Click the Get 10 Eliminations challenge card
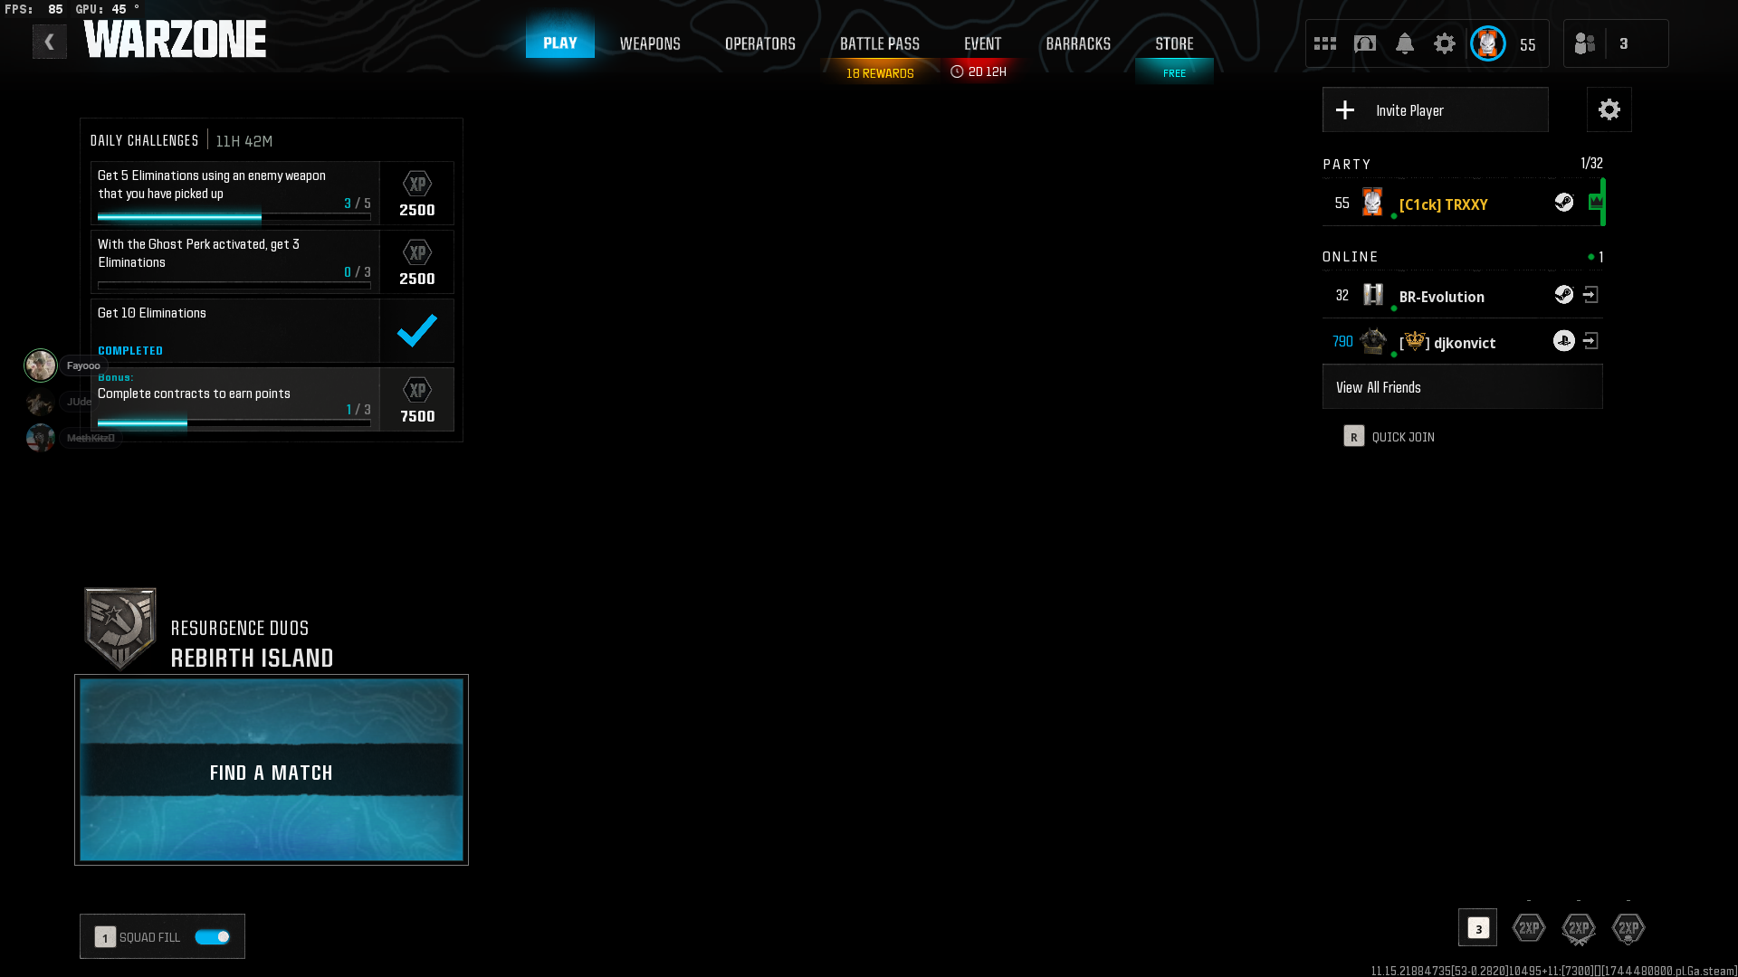The image size is (1738, 977). 272,331
